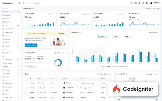Toggle the Users series in chart legend
162x101 pixels.
tap(126, 67)
